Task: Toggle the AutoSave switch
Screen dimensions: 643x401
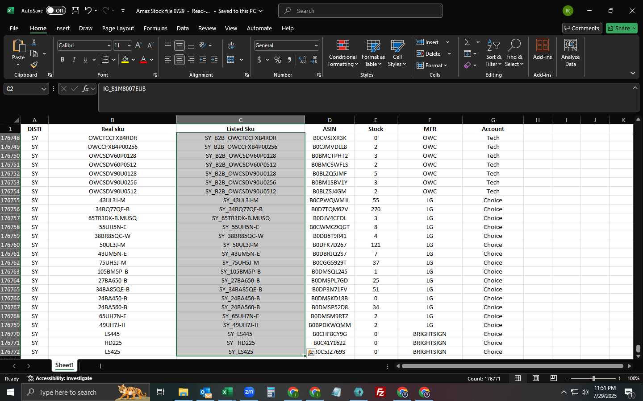Action: [56, 11]
